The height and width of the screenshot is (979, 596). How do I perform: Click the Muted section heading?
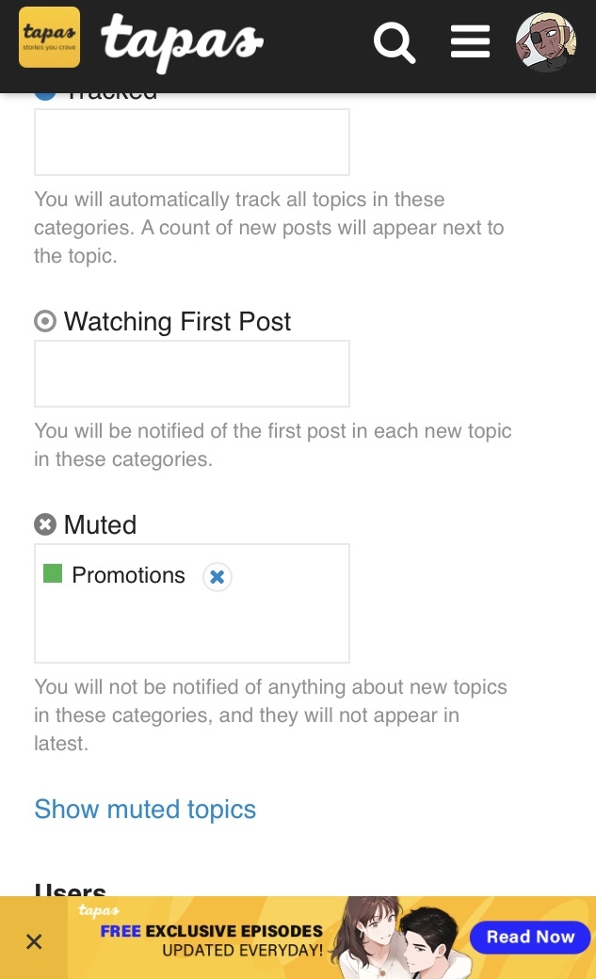100,525
